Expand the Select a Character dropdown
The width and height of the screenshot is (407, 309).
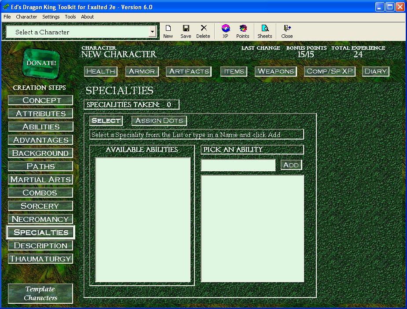click(152, 32)
